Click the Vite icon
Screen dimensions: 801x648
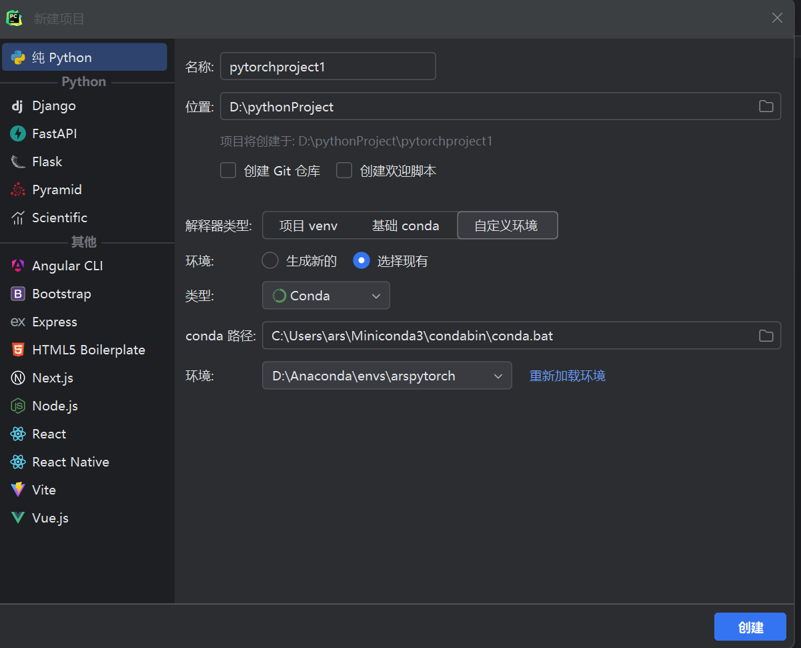click(x=18, y=490)
